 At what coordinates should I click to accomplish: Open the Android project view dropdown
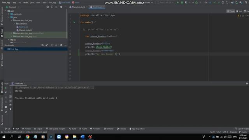[13, 7]
